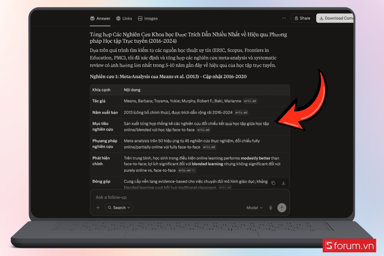The image size is (384, 256).
Task: Copy the table with the copy icon
Action: 273,183
